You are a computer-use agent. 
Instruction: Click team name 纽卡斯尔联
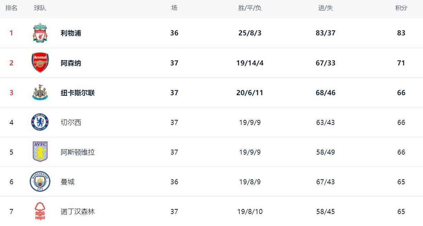click(78, 93)
